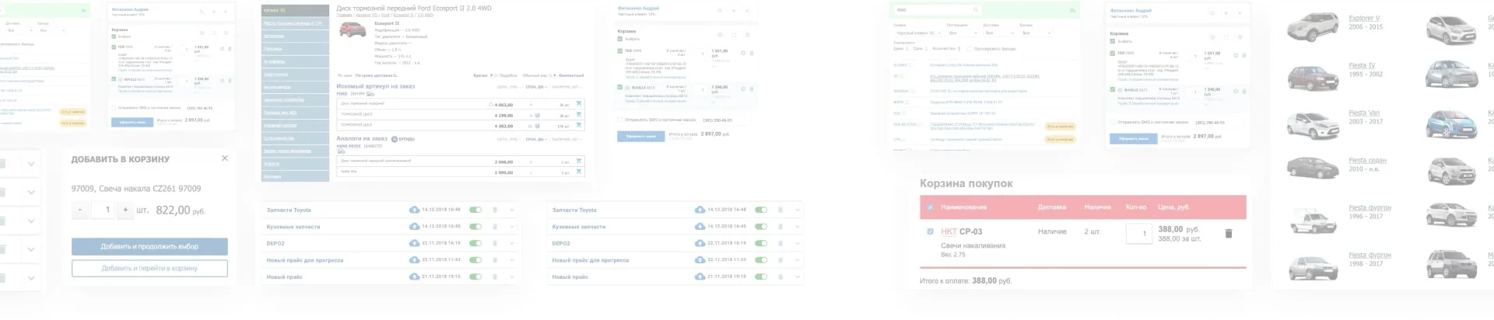
Task: Open 'Fiesta фургон' 1998 - 2017 link
Action: coord(1369,255)
